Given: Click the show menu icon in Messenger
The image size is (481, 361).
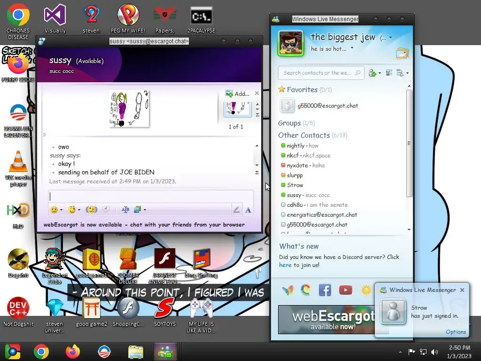Looking at the screenshot, I should pyautogui.click(x=400, y=73).
